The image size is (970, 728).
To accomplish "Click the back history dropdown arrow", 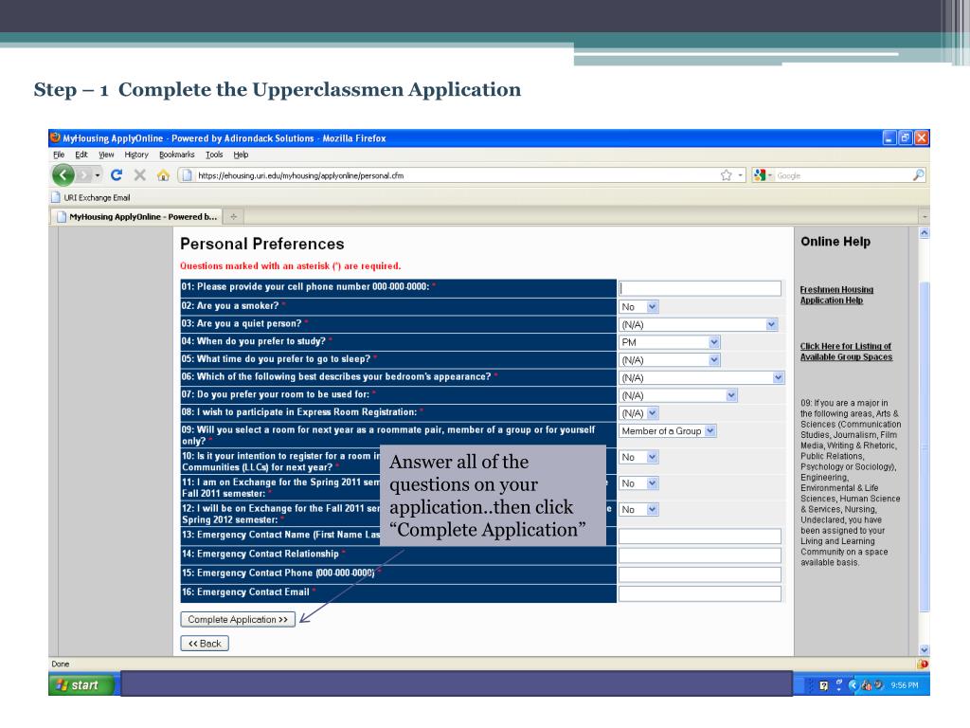I will tap(98, 175).
